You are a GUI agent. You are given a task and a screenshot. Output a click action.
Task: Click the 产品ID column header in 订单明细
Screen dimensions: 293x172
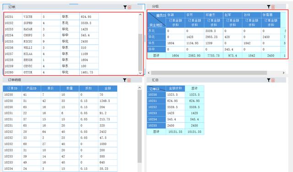coord(32,88)
